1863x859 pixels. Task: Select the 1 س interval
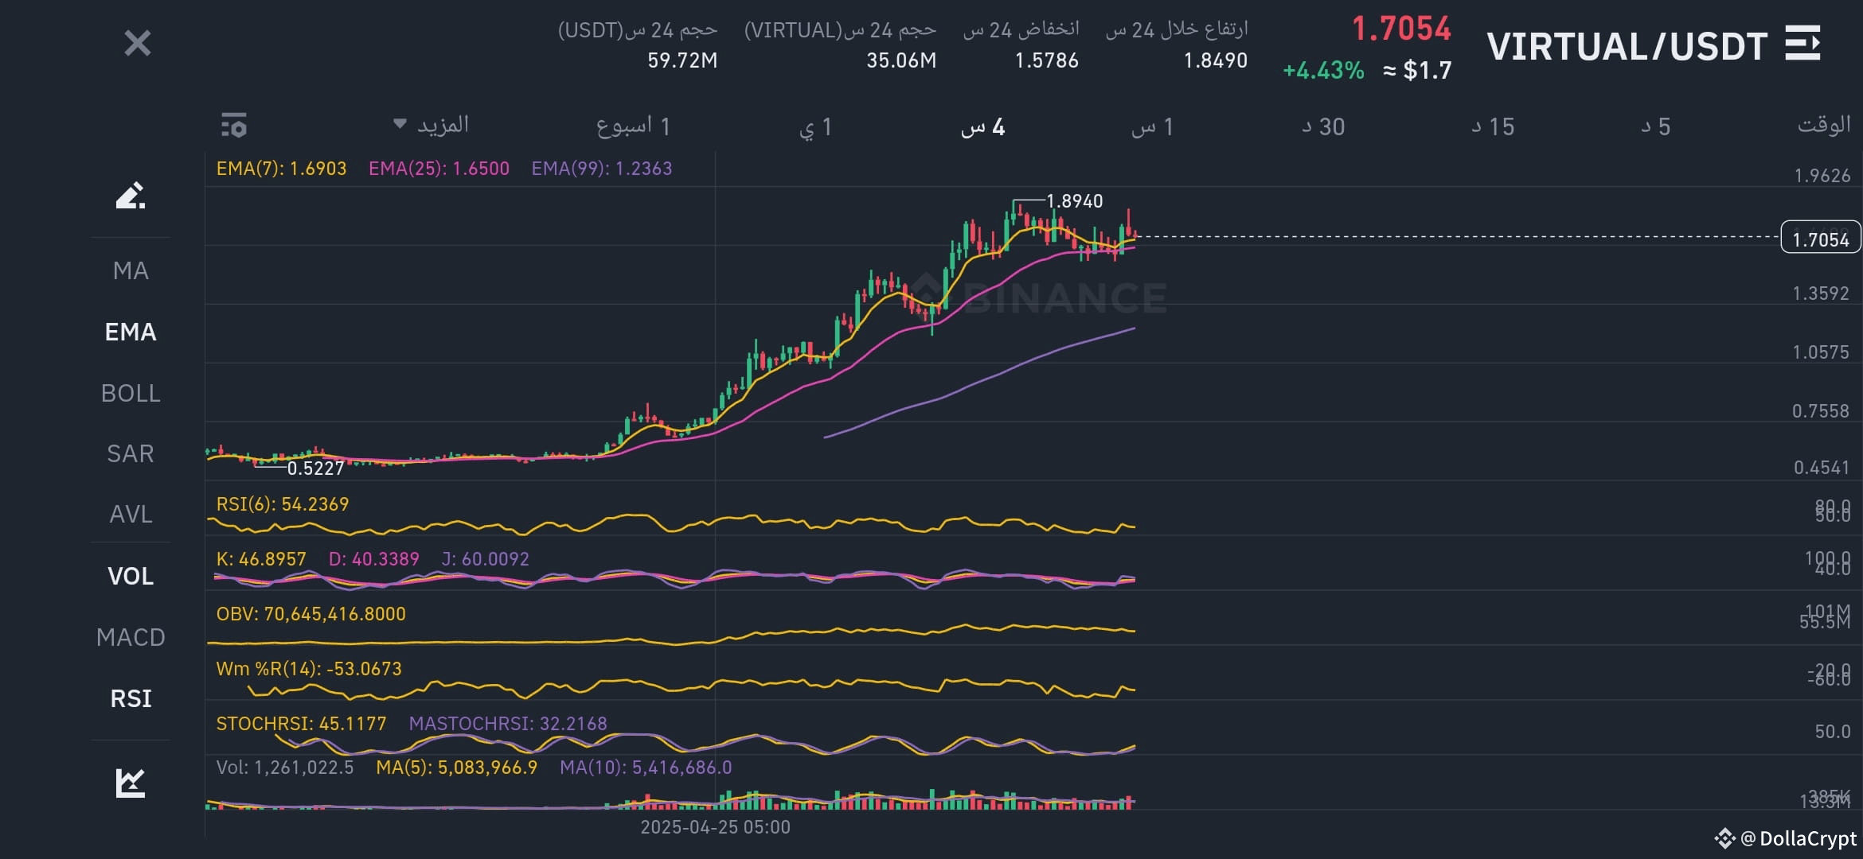1152,126
